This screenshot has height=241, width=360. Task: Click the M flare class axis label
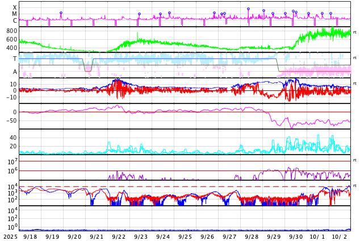coord(14,14)
